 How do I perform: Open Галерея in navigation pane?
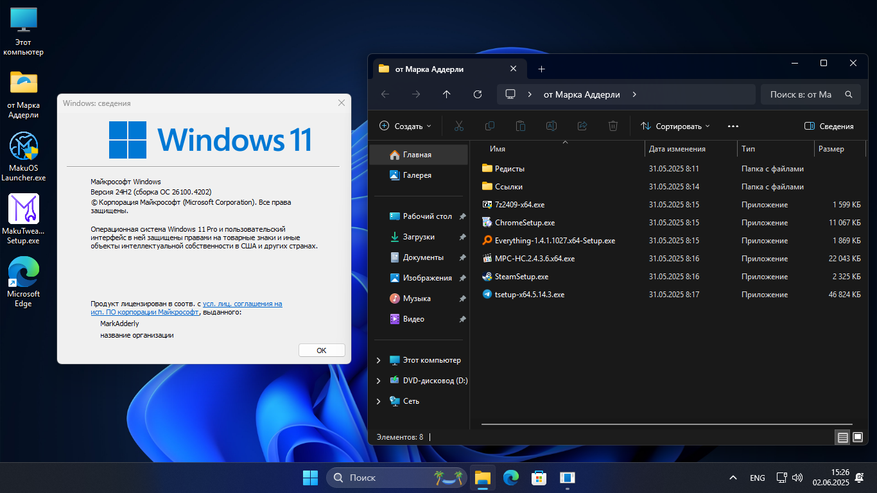[x=419, y=175]
